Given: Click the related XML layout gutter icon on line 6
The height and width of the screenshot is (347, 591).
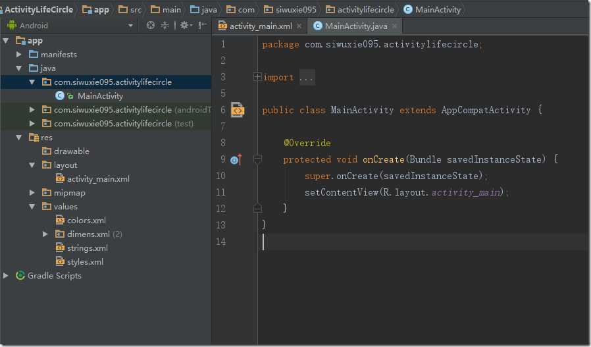Looking at the screenshot, I should (238, 110).
